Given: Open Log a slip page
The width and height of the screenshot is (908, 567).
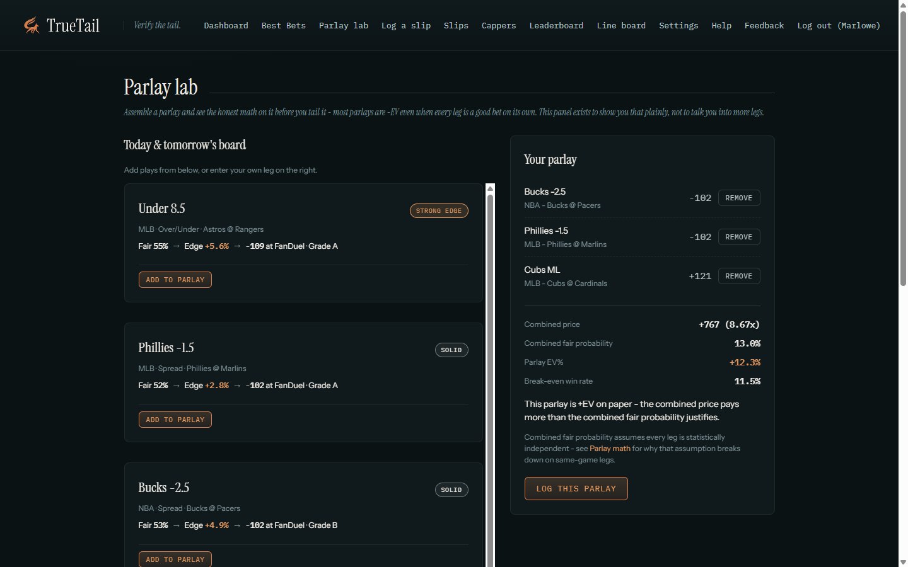Looking at the screenshot, I should (406, 26).
